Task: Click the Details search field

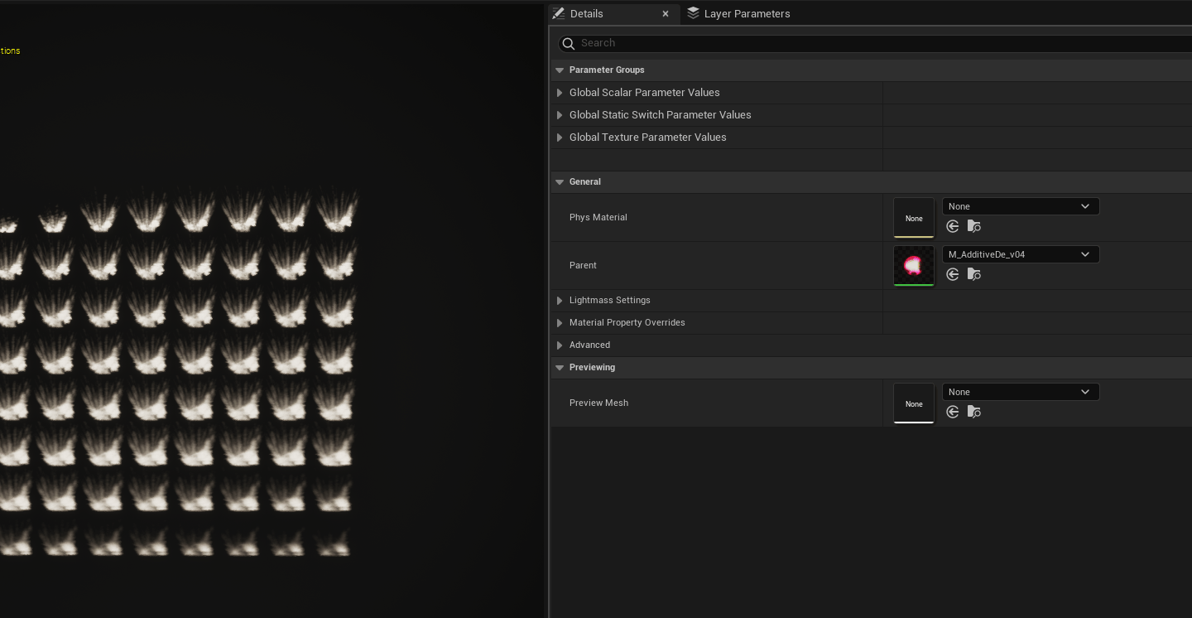Action: click(x=875, y=43)
